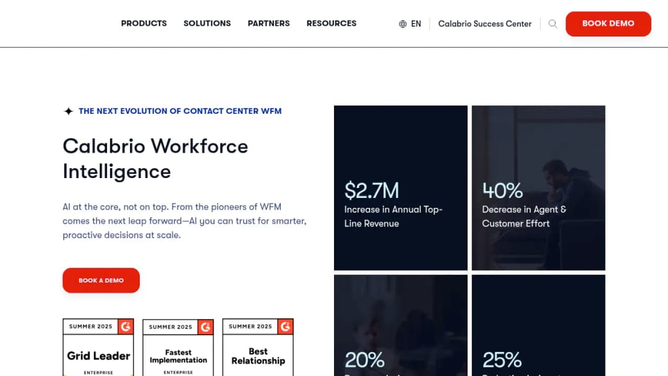Open the SOLUTIONS menu
The image size is (668, 376).
tap(207, 23)
